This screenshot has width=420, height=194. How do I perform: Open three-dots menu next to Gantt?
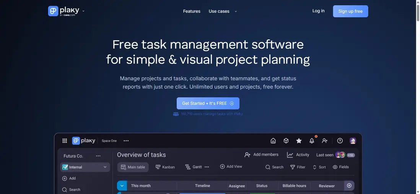click(x=207, y=167)
